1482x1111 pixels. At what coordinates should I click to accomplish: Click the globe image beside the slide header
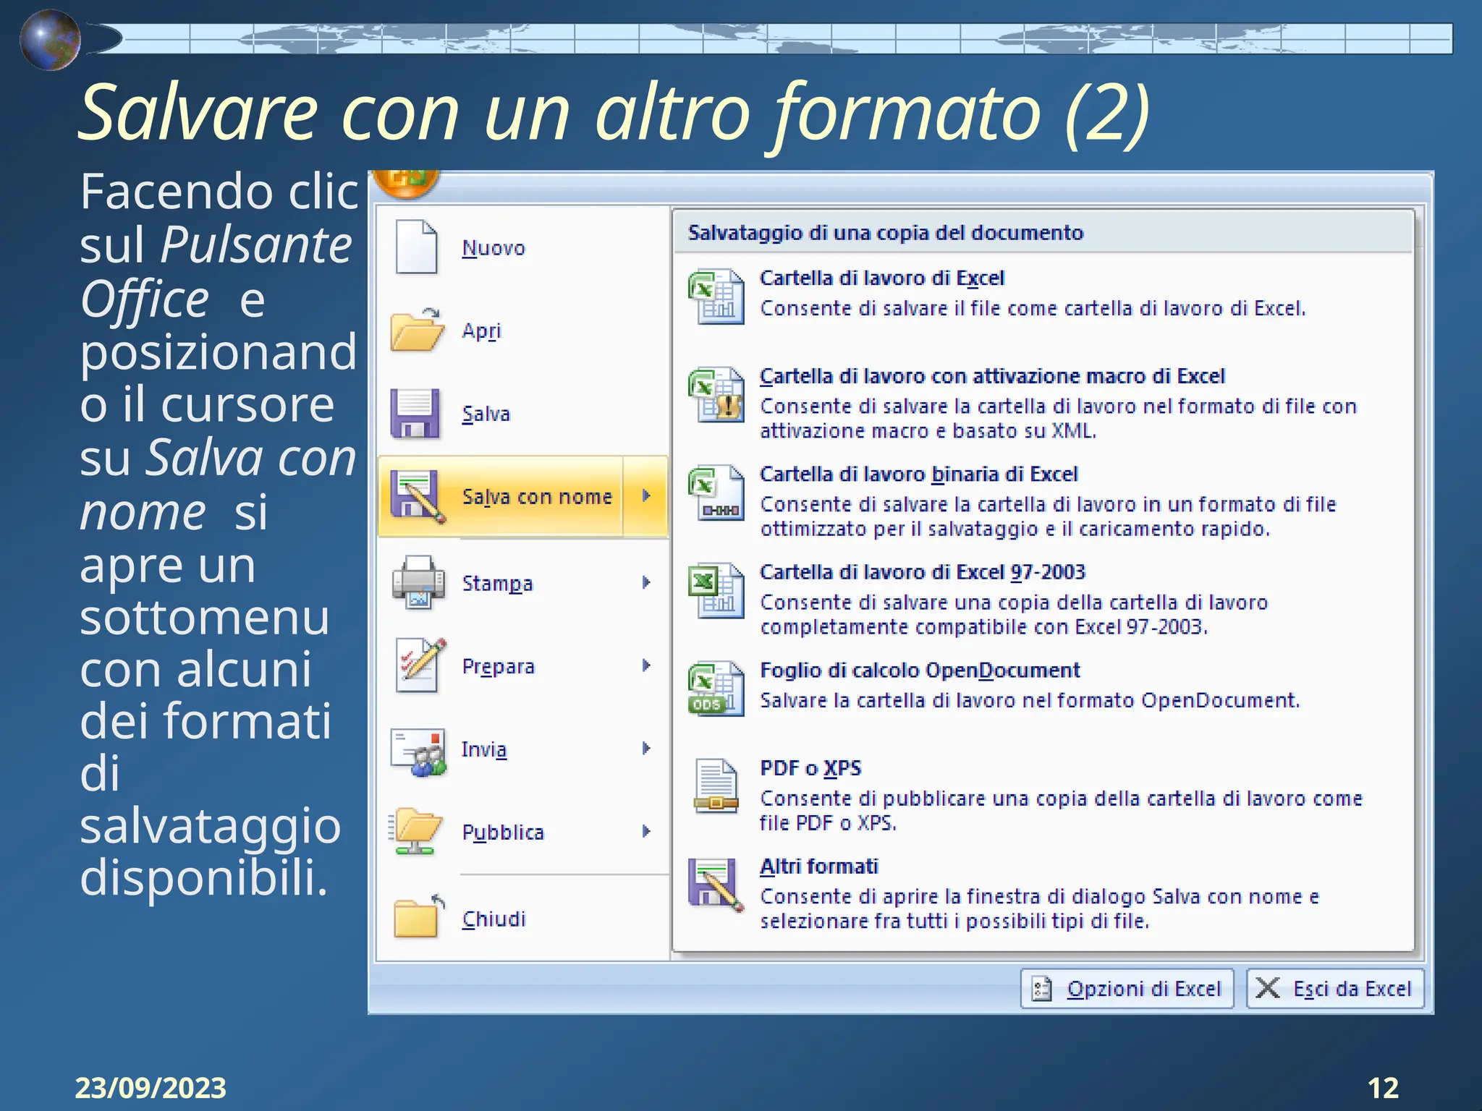(x=50, y=40)
